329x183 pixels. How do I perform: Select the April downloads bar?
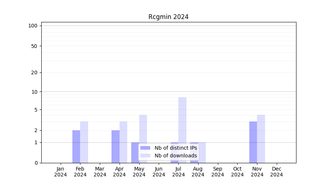123,142
